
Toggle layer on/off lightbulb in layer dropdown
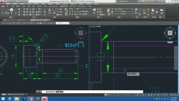69,9
